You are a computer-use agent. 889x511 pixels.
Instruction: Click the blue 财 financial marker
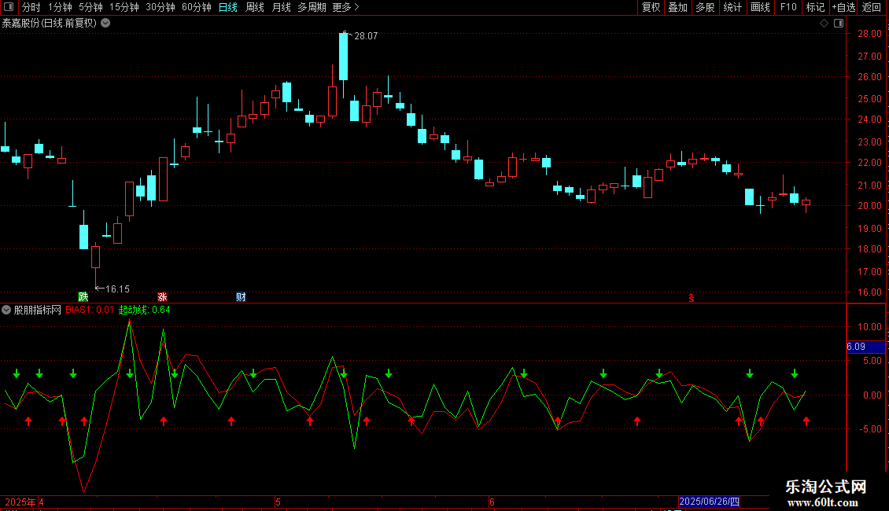(241, 297)
